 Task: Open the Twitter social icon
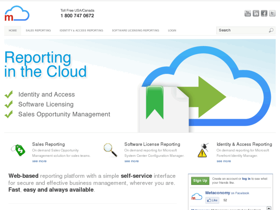pyautogui.click(x=272, y=13)
